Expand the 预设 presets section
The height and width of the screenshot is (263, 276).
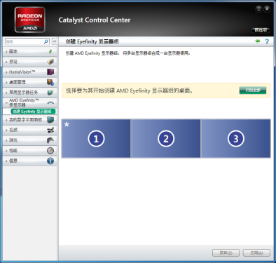coord(29,62)
